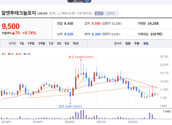
Task: Select the 1년 line chart tab
Action: [x=51, y=43]
